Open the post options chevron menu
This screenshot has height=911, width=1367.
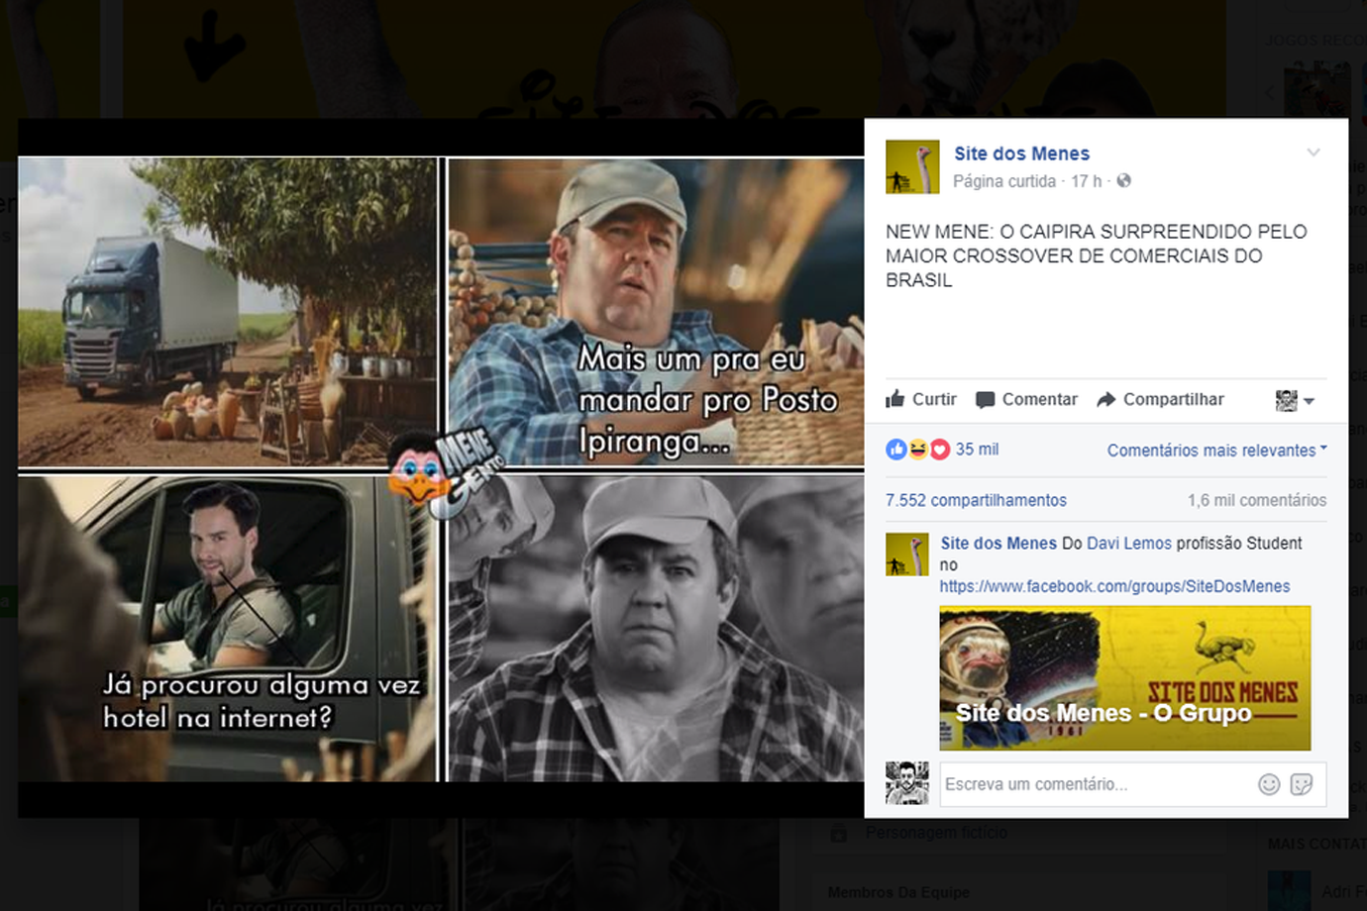(x=1313, y=152)
